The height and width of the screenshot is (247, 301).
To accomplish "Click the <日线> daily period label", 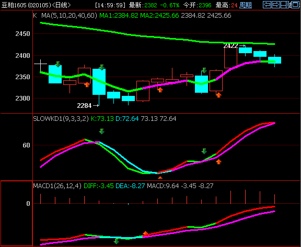I will click(x=62, y=5).
